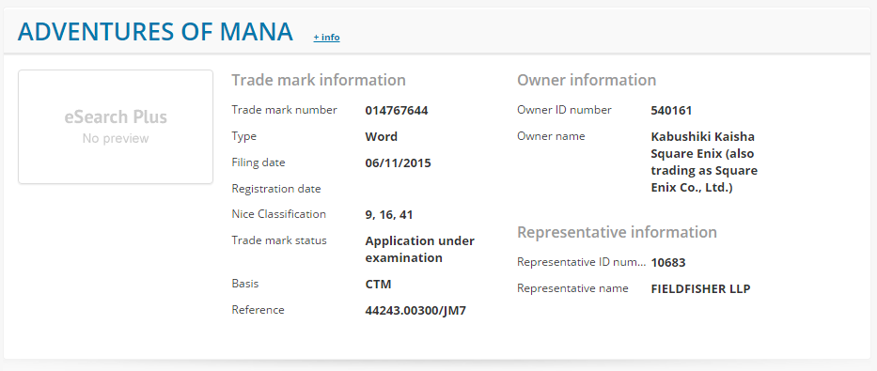Select representative ID 10683
This screenshot has height=371, width=877.
pos(667,263)
